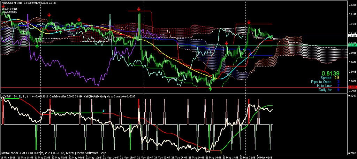Click 0.8220 on the price scale
357x159 pixels.
352,5
